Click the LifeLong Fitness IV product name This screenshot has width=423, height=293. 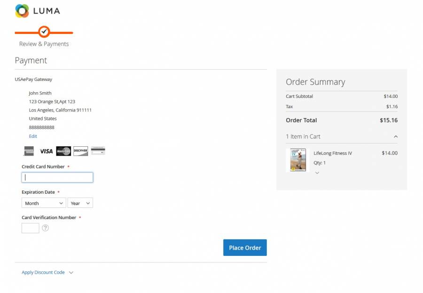pyautogui.click(x=333, y=153)
